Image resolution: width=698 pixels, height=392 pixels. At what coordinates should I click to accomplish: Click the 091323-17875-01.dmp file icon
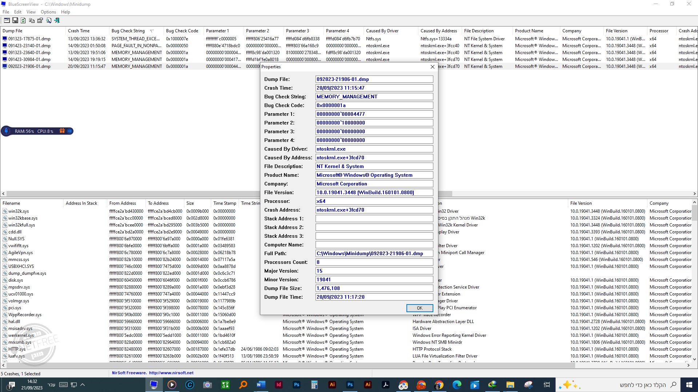tap(5, 38)
